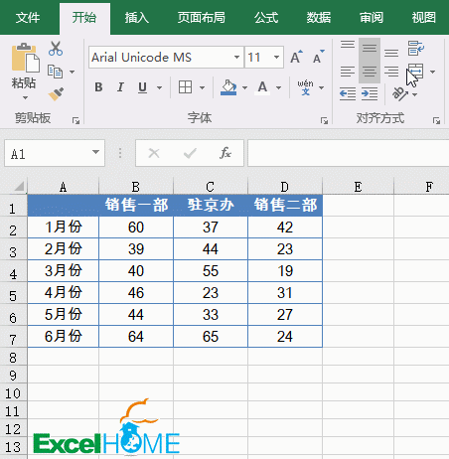
Task: Click the Merge and Center icon
Action: (x=416, y=72)
